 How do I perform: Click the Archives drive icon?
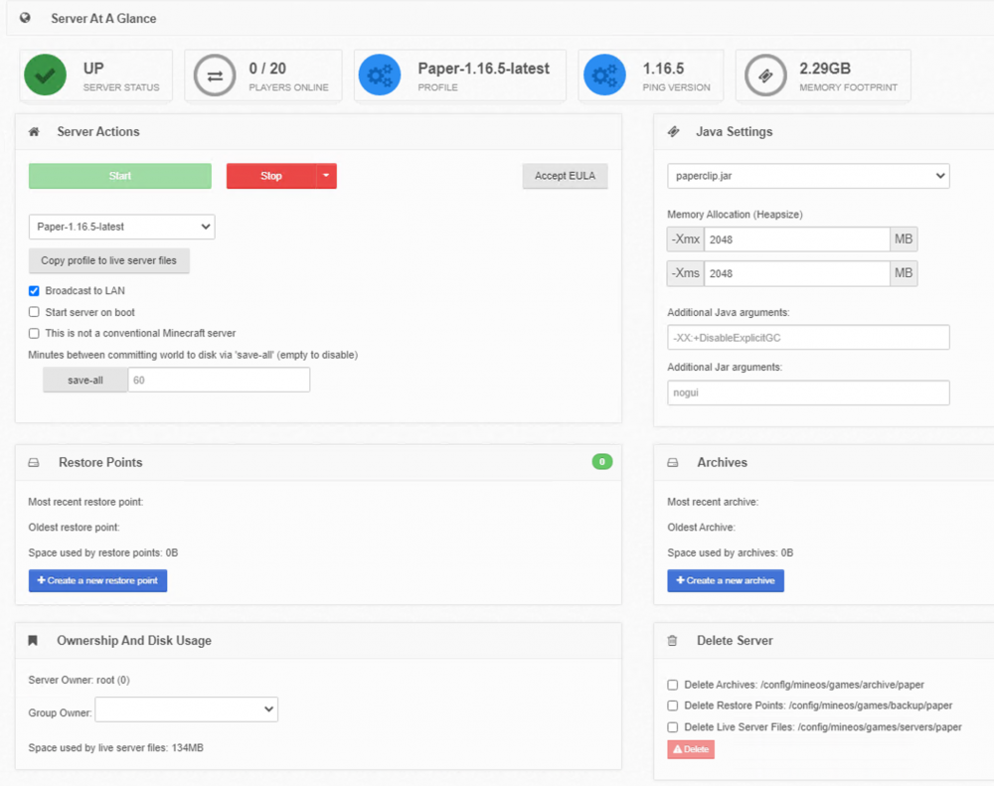(x=673, y=463)
